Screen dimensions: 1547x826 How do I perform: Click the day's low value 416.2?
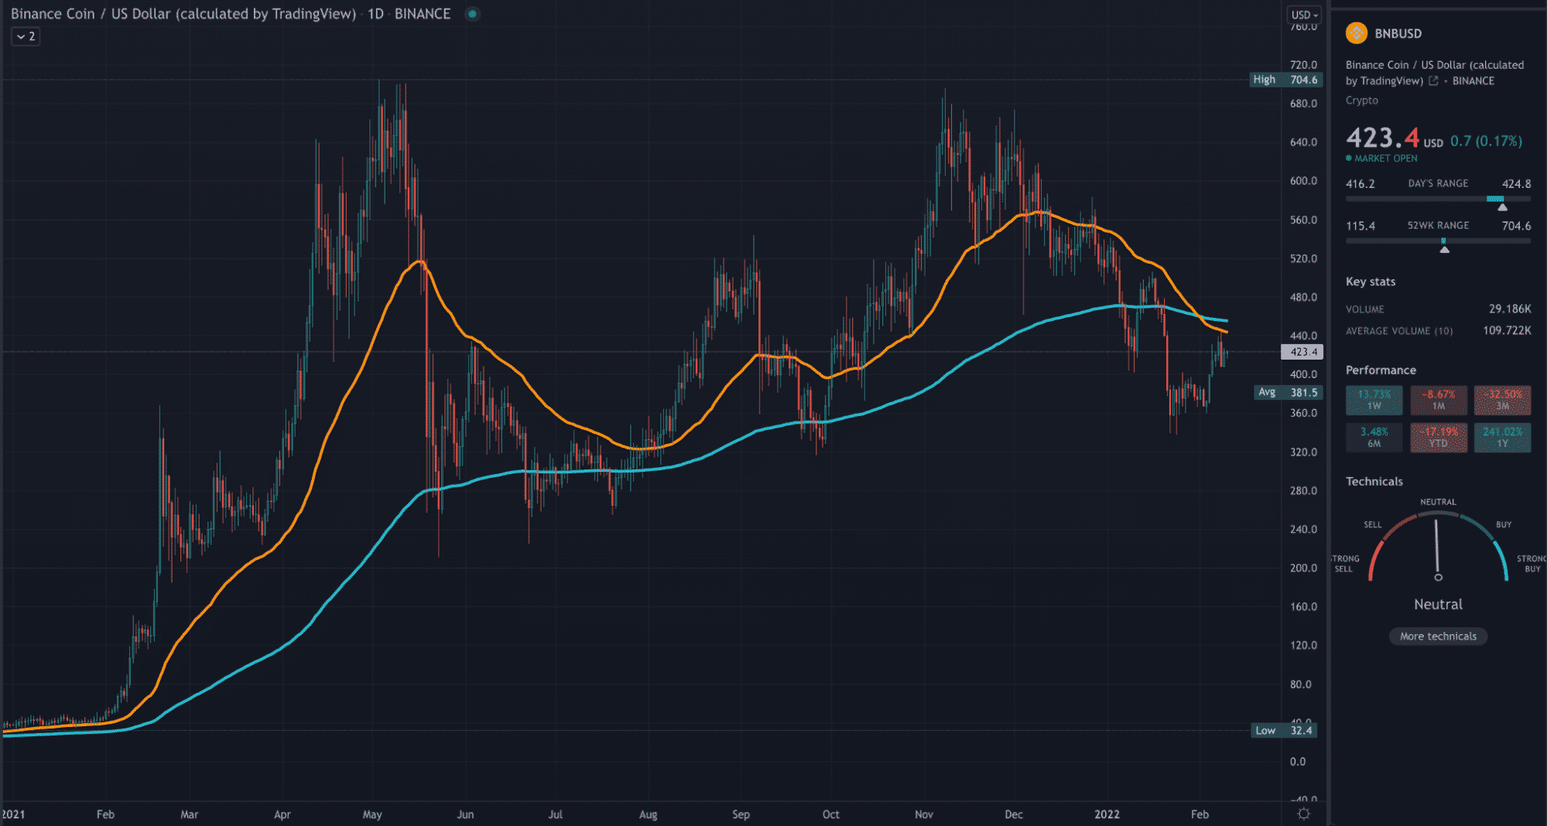(x=1360, y=184)
